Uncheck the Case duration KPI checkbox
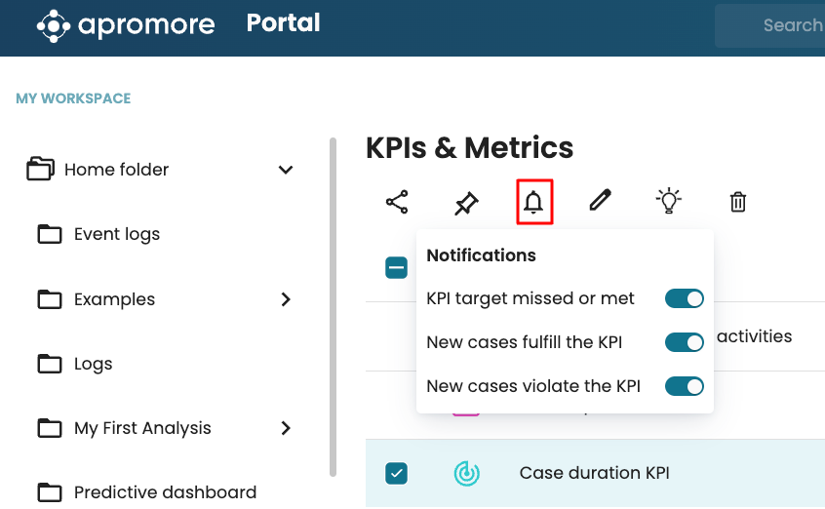Viewport: 825px width, 509px height. [x=396, y=473]
